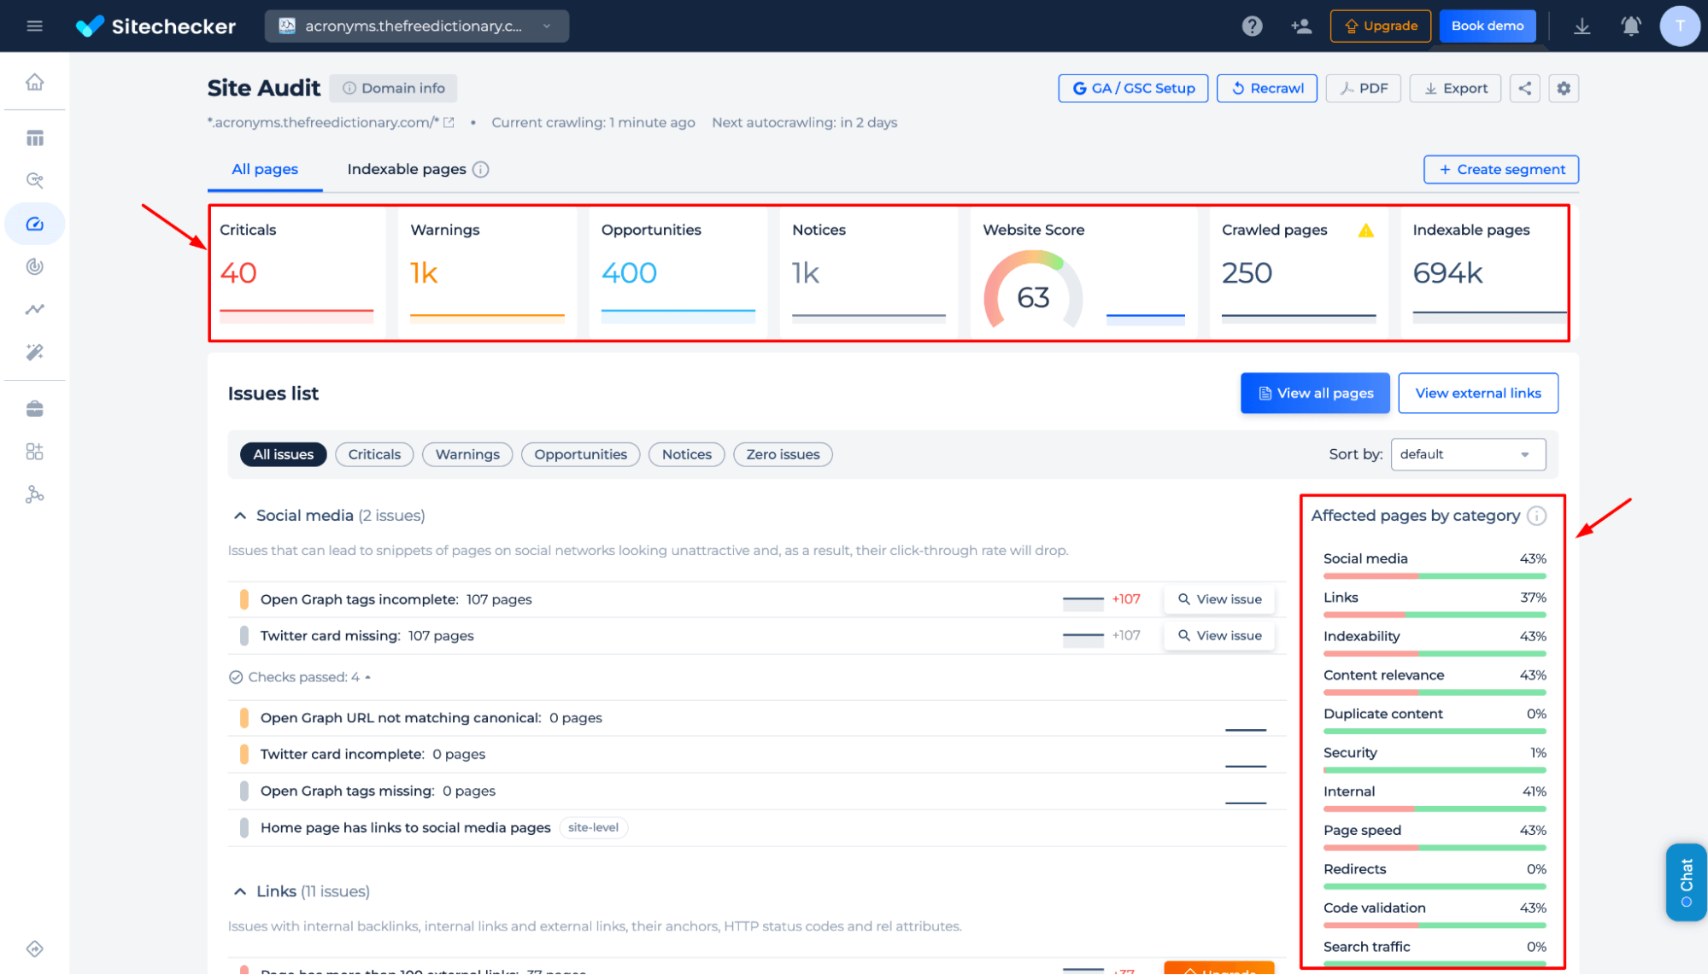Screen dimensions: 1708x975
Task: Toggle the Zero issues filter chip
Action: click(x=783, y=453)
